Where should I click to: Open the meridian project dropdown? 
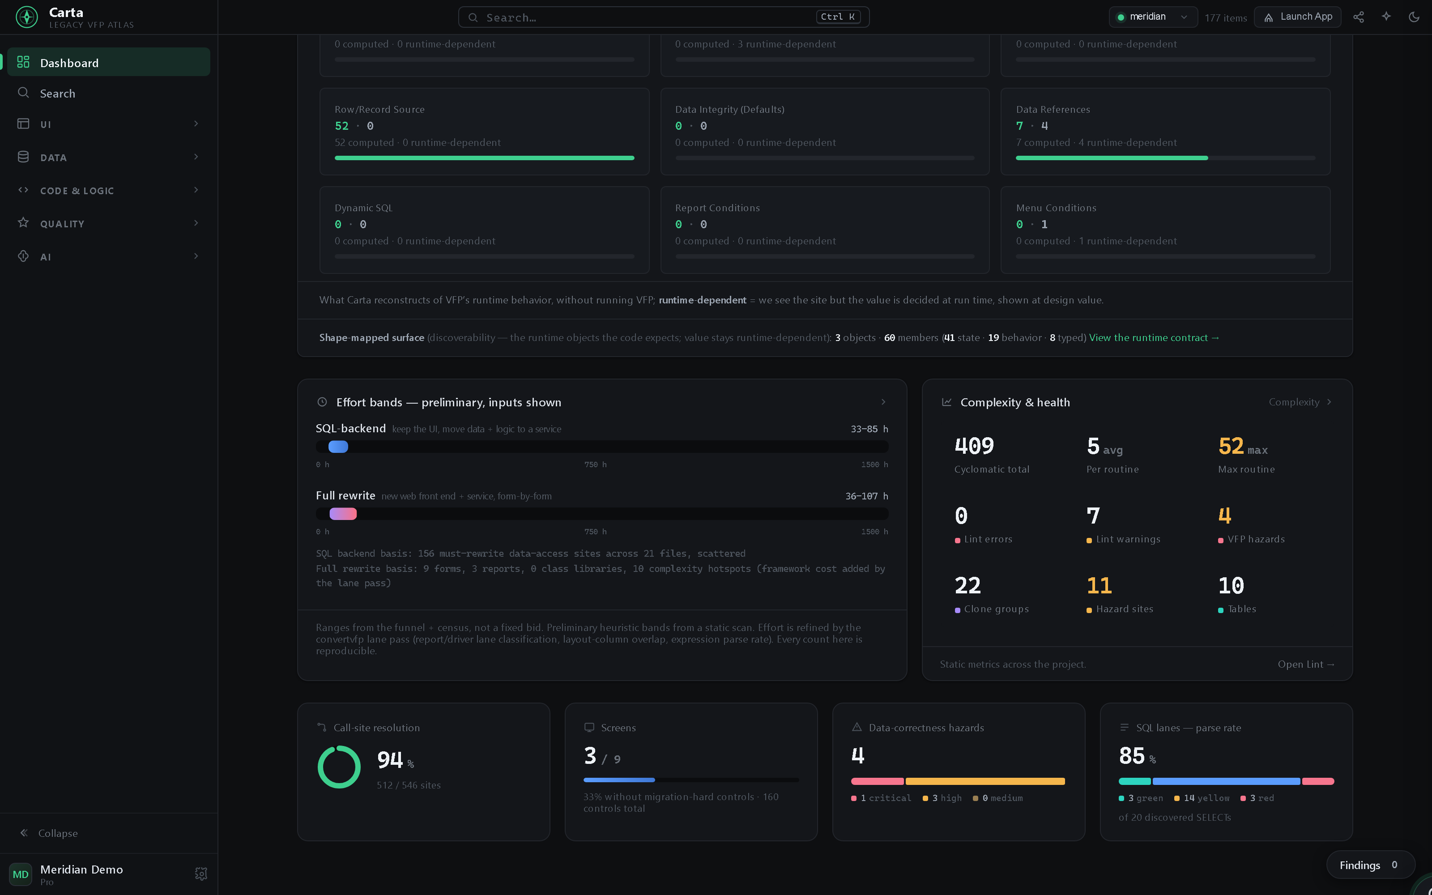point(1153,17)
